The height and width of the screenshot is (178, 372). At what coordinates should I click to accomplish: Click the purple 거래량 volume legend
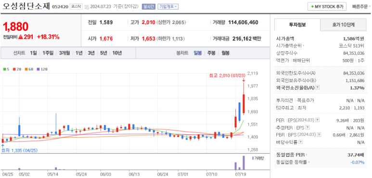258,158
